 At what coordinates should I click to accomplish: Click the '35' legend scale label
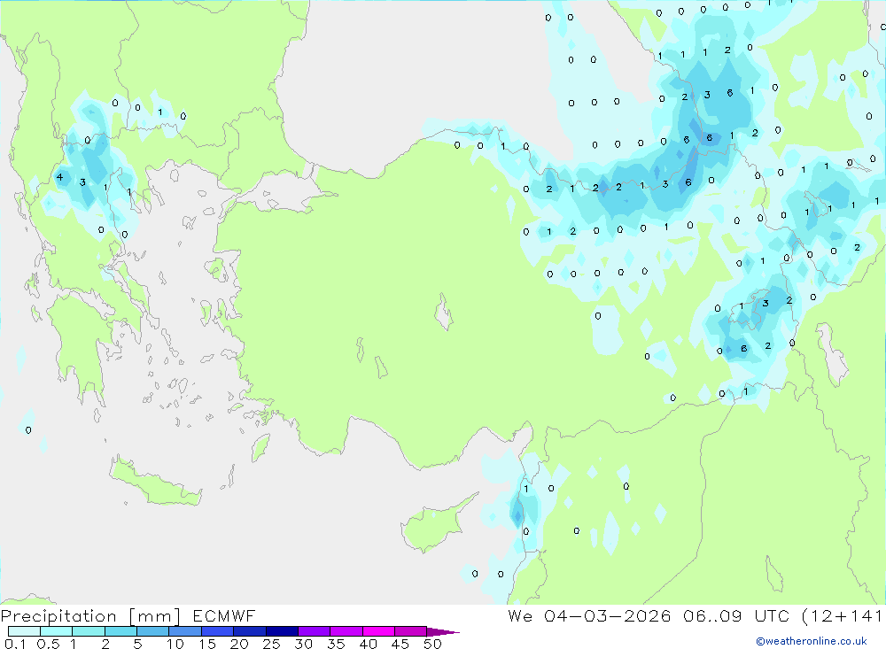[336, 644]
